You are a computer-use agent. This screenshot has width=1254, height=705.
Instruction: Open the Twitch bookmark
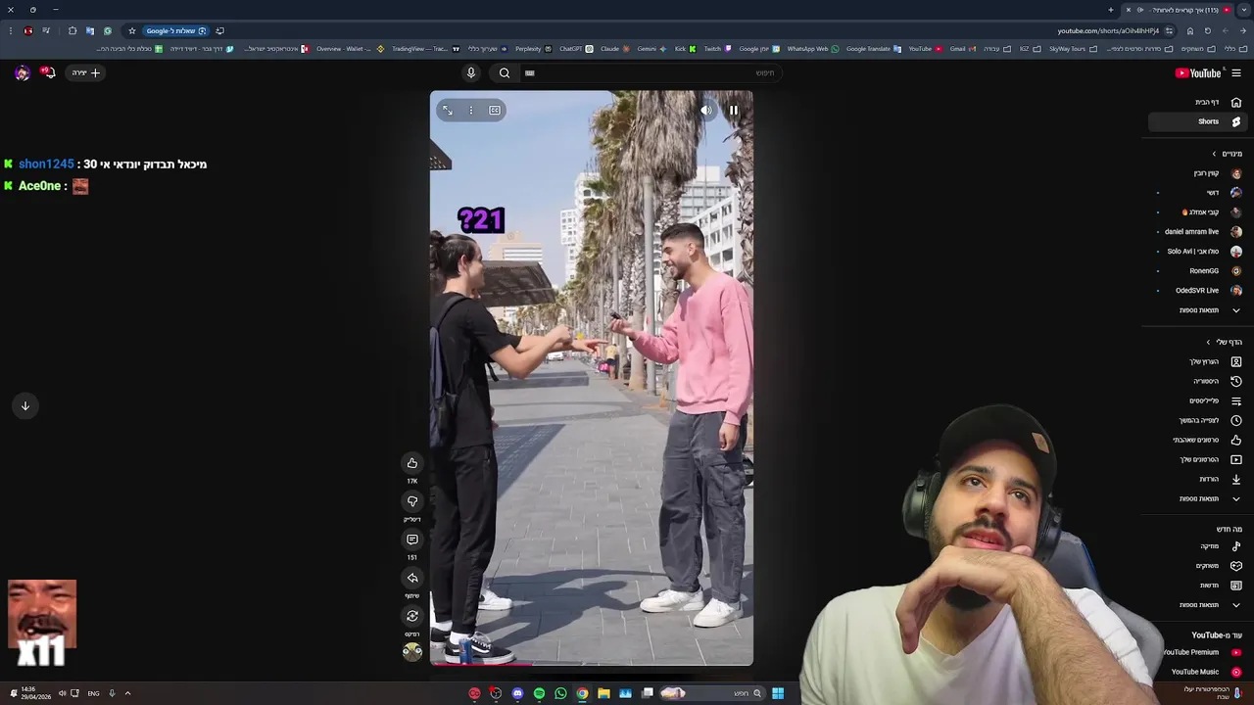click(717, 48)
